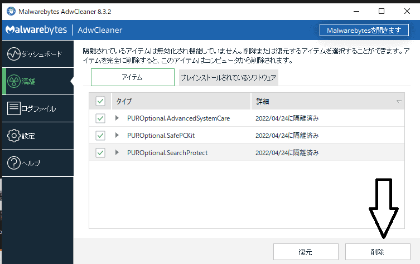Toggle the select-all checkbox in header row
The height and width of the screenshot is (264, 420).
(x=100, y=101)
